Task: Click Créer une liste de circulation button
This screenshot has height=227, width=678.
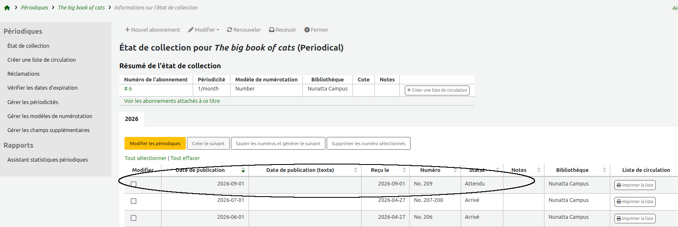Action: 437,90
